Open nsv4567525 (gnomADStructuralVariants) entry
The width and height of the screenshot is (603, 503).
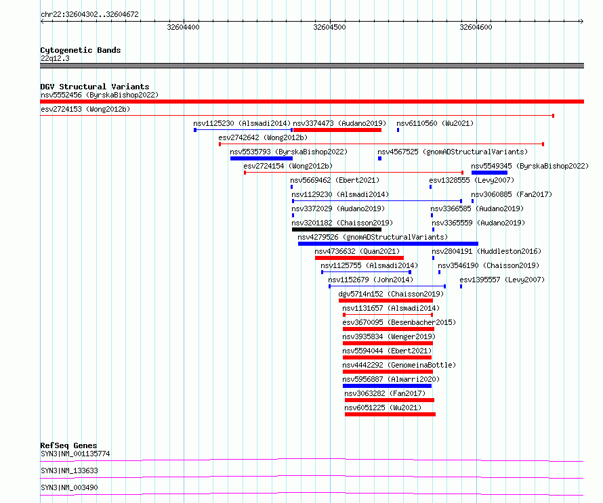click(453, 152)
